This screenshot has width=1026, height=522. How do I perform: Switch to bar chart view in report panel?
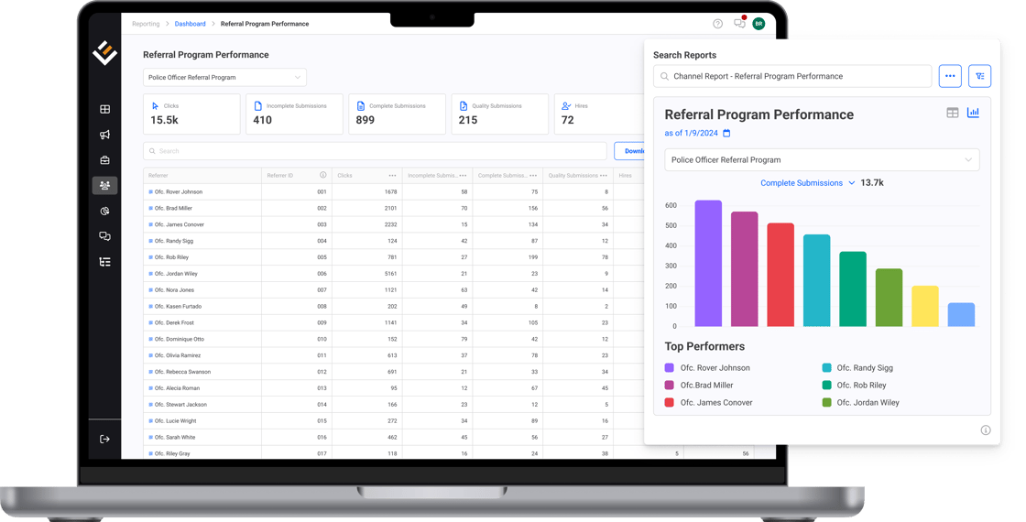click(973, 113)
